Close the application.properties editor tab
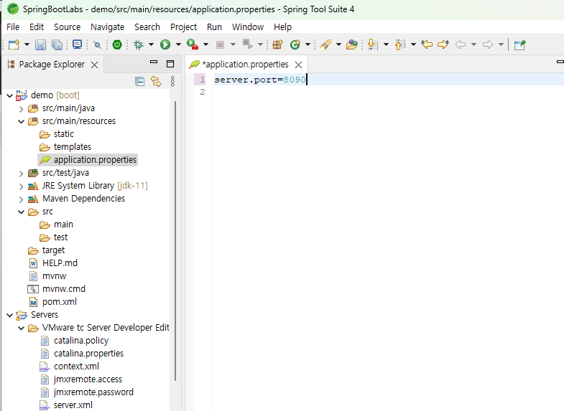The image size is (564, 411). pyautogui.click(x=299, y=65)
